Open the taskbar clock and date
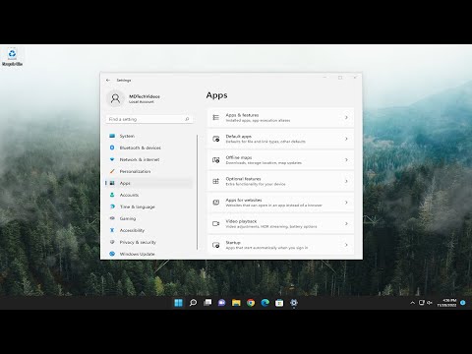This screenshot has width=472, height=354. (446, 303)
